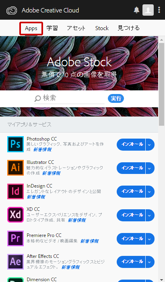
Task: Switch to the Apps tab
Action: (31, 29)
